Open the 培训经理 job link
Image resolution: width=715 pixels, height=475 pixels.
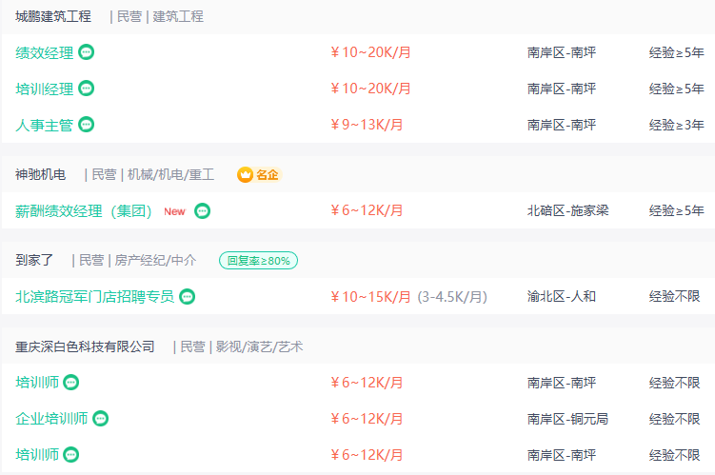point(44,89)
